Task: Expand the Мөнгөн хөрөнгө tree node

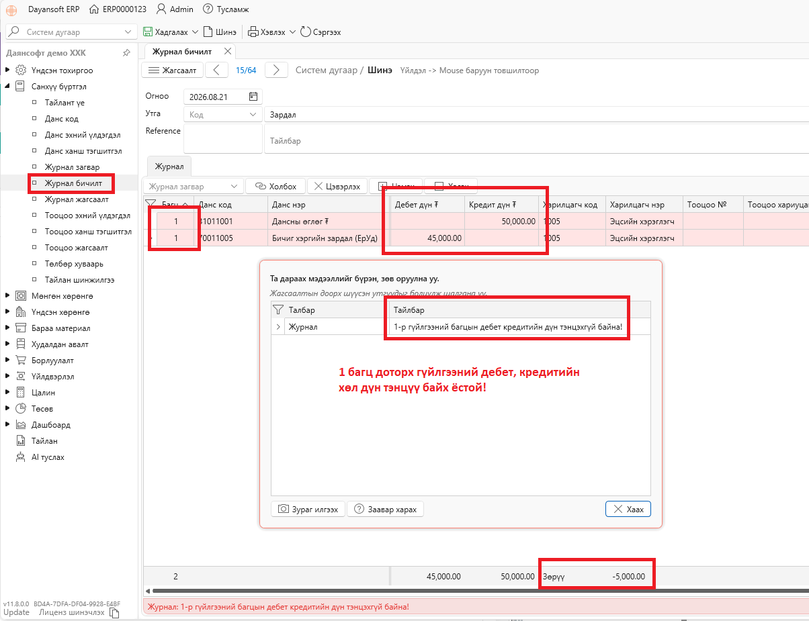Action: point(7,295)
